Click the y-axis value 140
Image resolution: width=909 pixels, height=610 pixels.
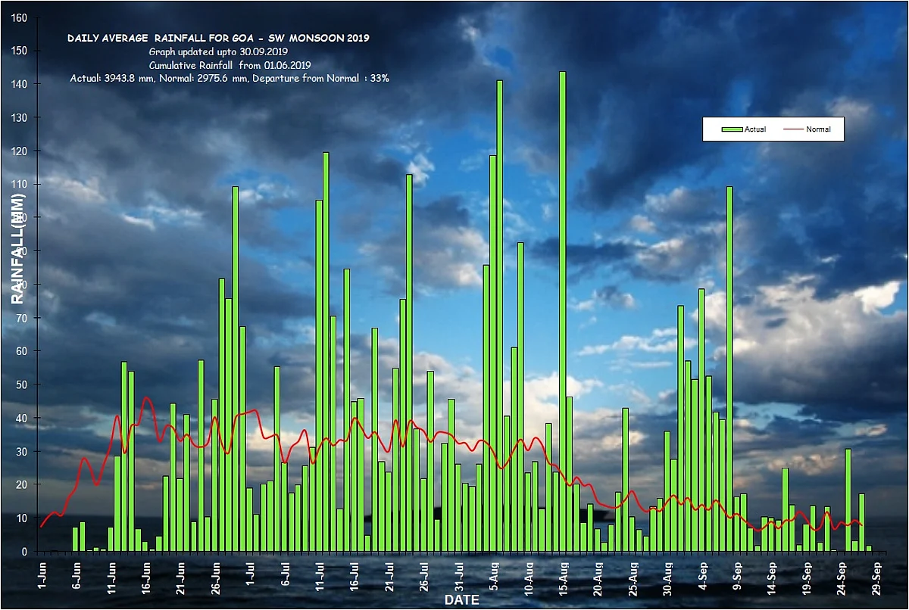tap(18, 84)
